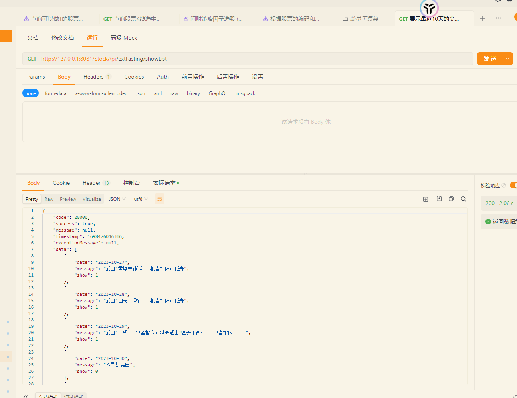Open the JSON format dropdown
This screenshot has width=517, height=398.
(117, 199)
